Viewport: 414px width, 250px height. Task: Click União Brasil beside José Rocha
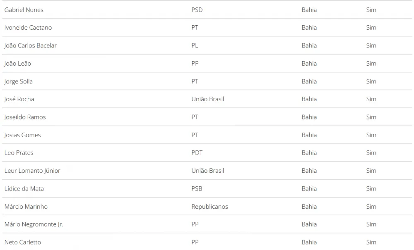[x=208, y=99]
